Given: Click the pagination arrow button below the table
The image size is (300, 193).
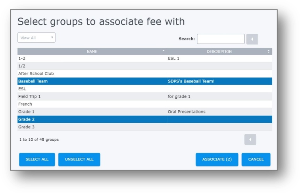Looking at the screenshot, I should click(250, 139).
